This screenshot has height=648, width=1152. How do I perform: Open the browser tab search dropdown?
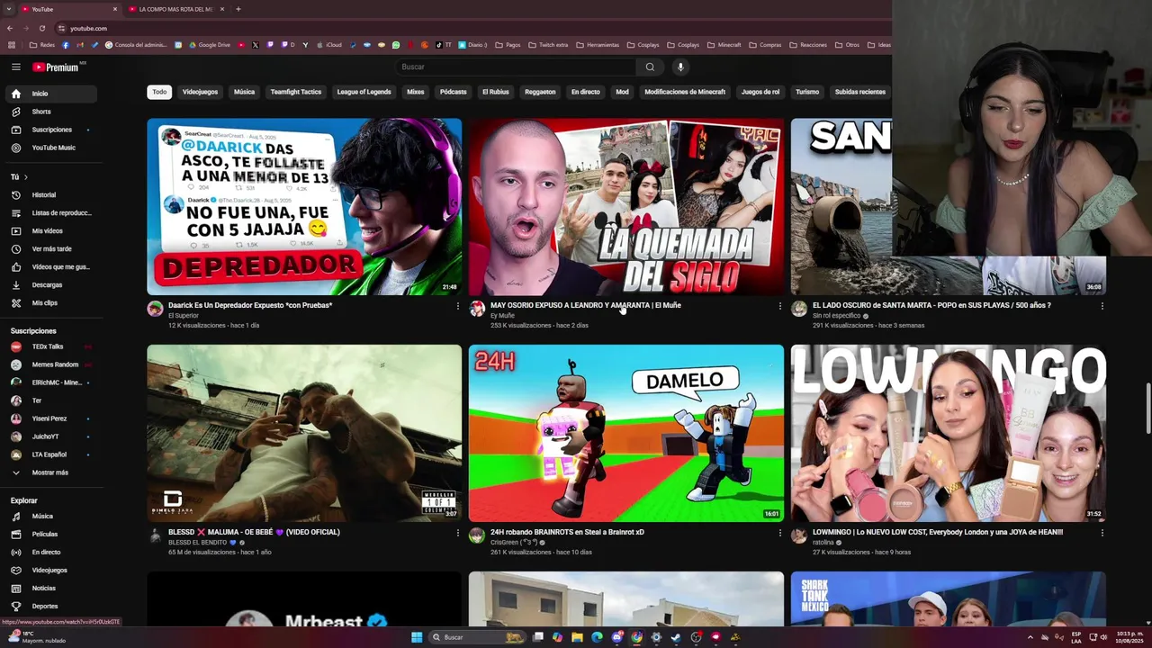tap(10, 9)
